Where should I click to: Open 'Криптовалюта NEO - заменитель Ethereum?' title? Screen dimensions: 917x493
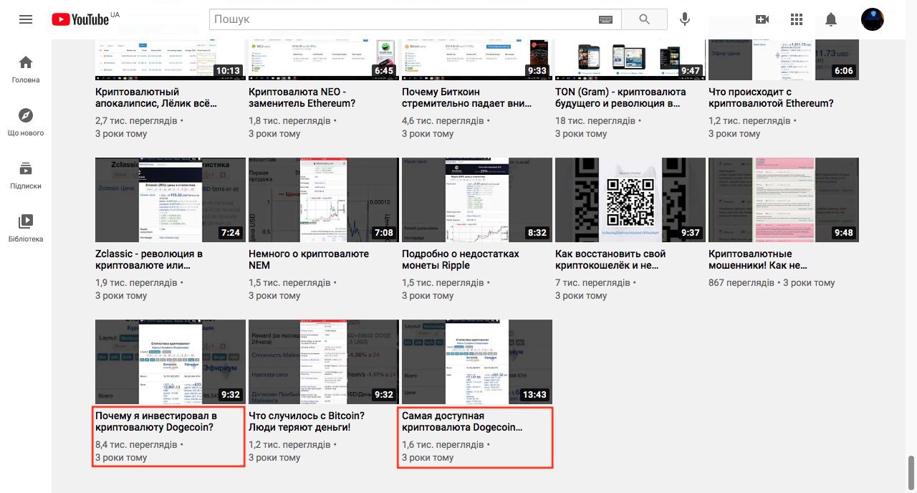coord(302,97)
